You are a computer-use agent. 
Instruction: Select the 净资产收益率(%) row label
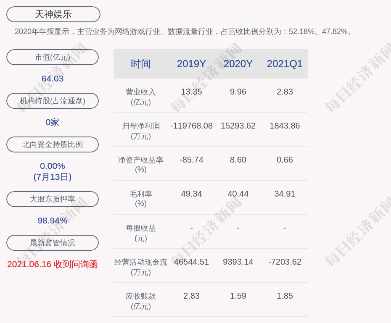140,165
